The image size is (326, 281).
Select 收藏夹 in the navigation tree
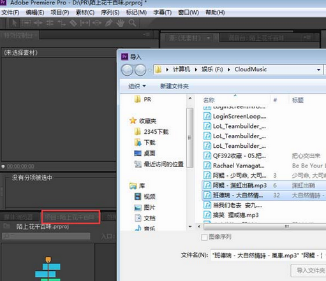click(x=143, y=121)
